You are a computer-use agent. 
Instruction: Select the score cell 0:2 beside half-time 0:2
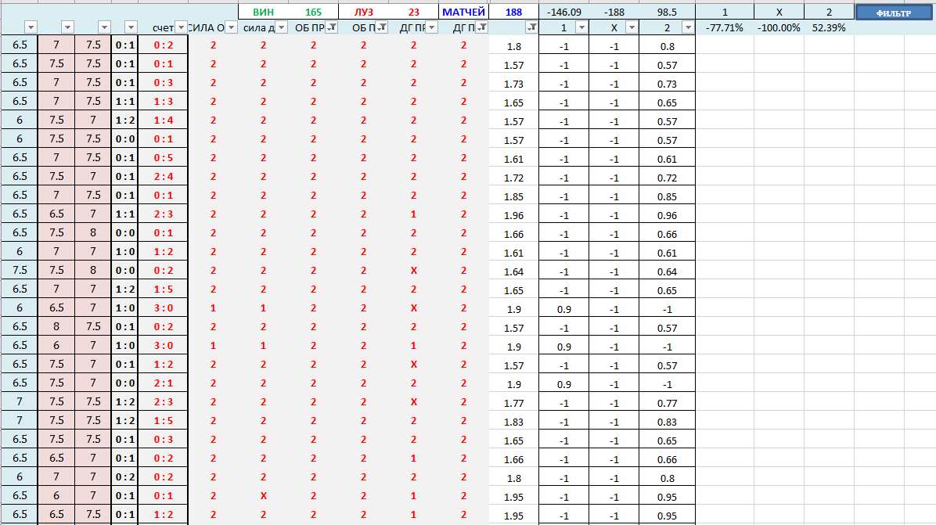pos(163,477)
